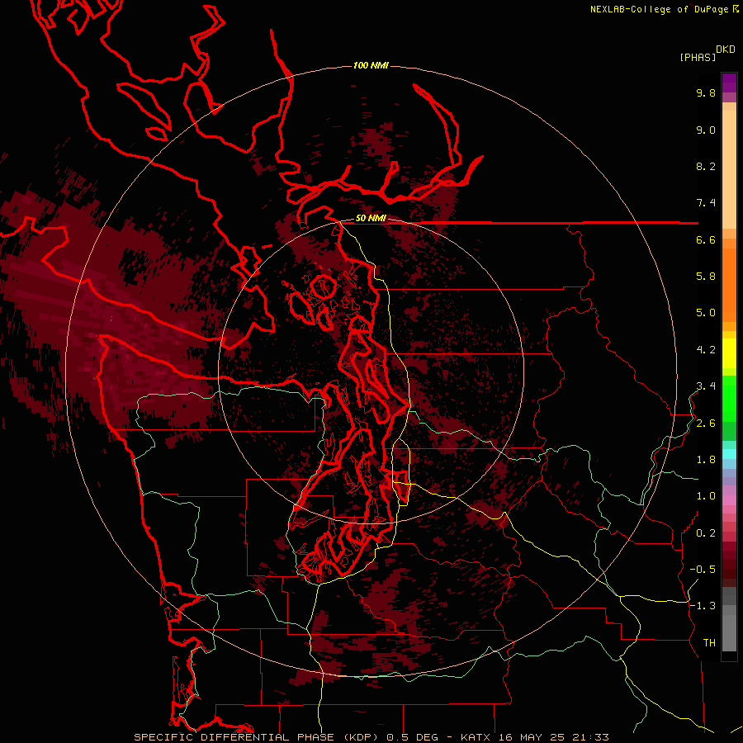Click the 3.4 scale label
Screen dimensions: 743x743
click(706, 386)
